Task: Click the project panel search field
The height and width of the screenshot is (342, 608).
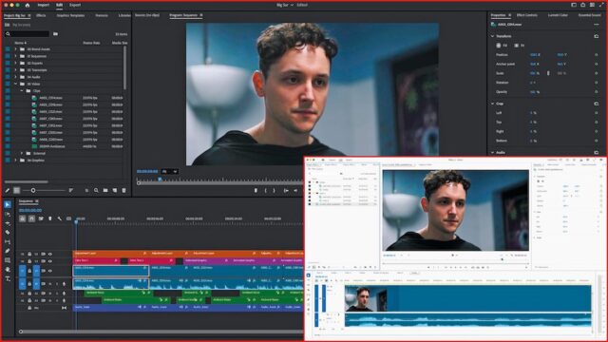Action: click(x=30, y=34)
